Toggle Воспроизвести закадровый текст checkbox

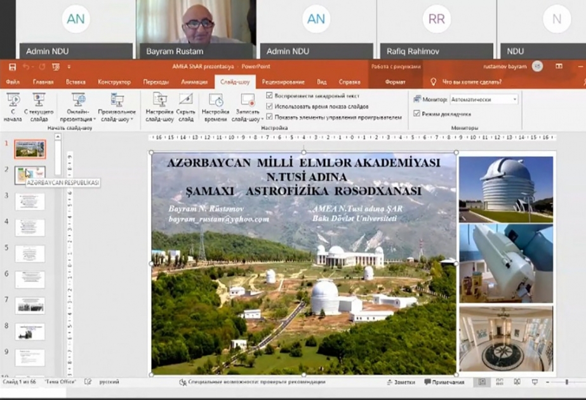(x=269, y=96)
